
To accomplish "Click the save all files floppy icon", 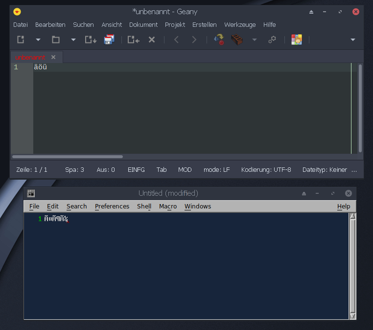I will [109, 40].
